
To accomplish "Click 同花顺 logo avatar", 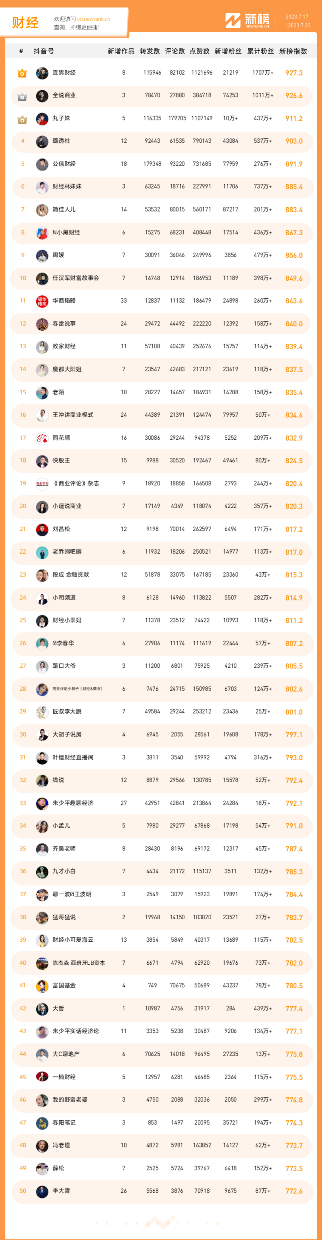I will (42, 438).
